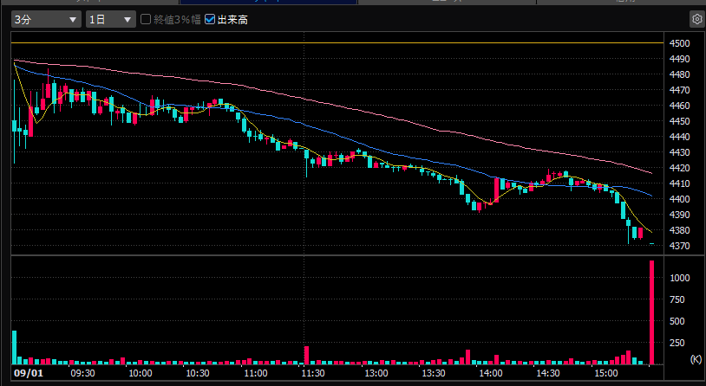Open the chart settings gear icon

click(x=697, y=19)
